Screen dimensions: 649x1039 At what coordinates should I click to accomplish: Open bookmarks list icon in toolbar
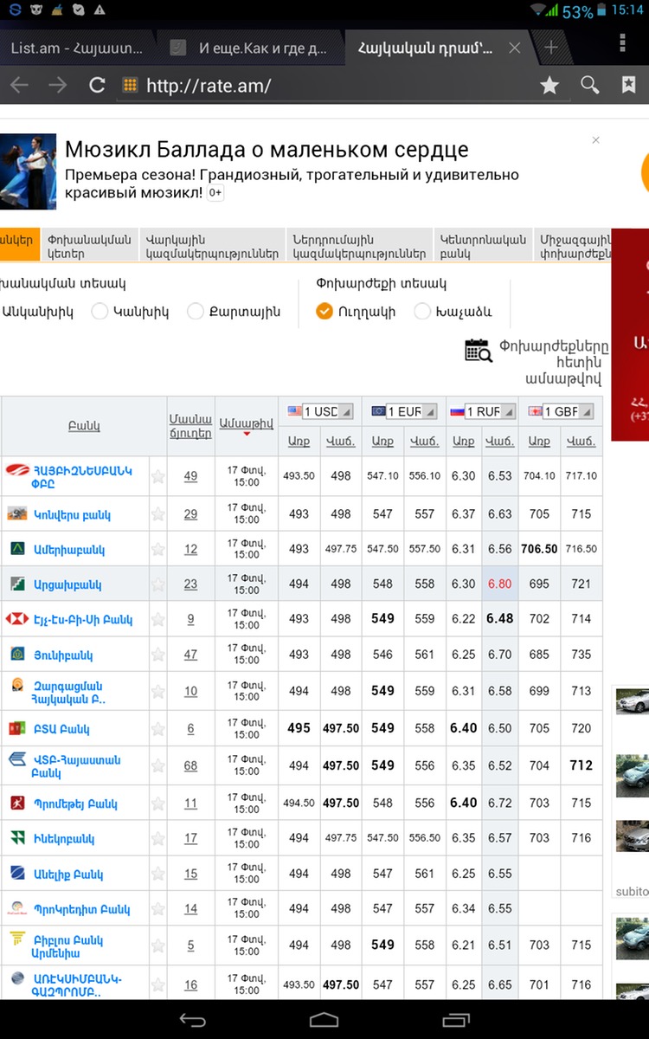click(x=629, y=84)
